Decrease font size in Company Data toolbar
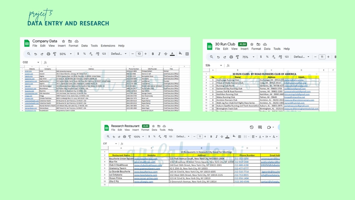 (133, 54)
